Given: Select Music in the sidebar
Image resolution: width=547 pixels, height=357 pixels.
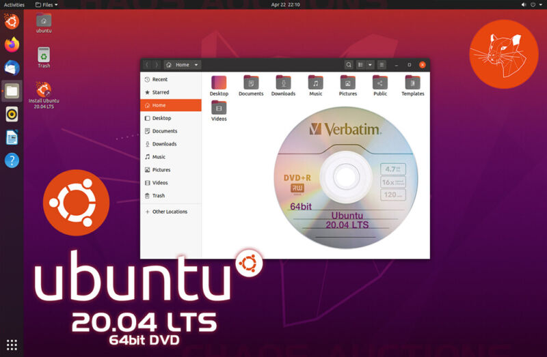Looking at the screenshot, I should [x=171, y=157].
